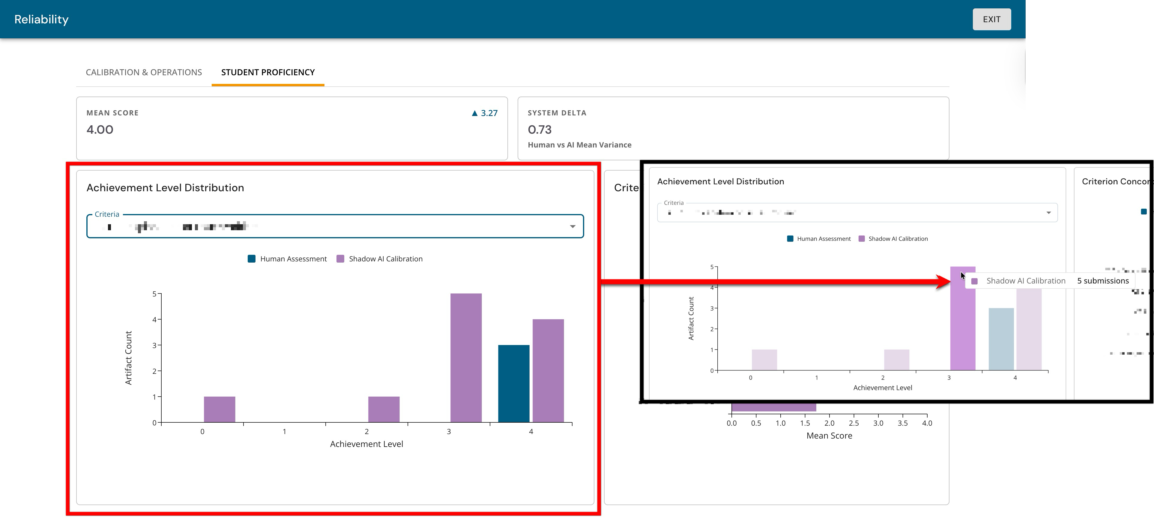1154x527 pixels.
Task: Click the mean score up-arrow delta indicator
Action: (x=484, y=113)
